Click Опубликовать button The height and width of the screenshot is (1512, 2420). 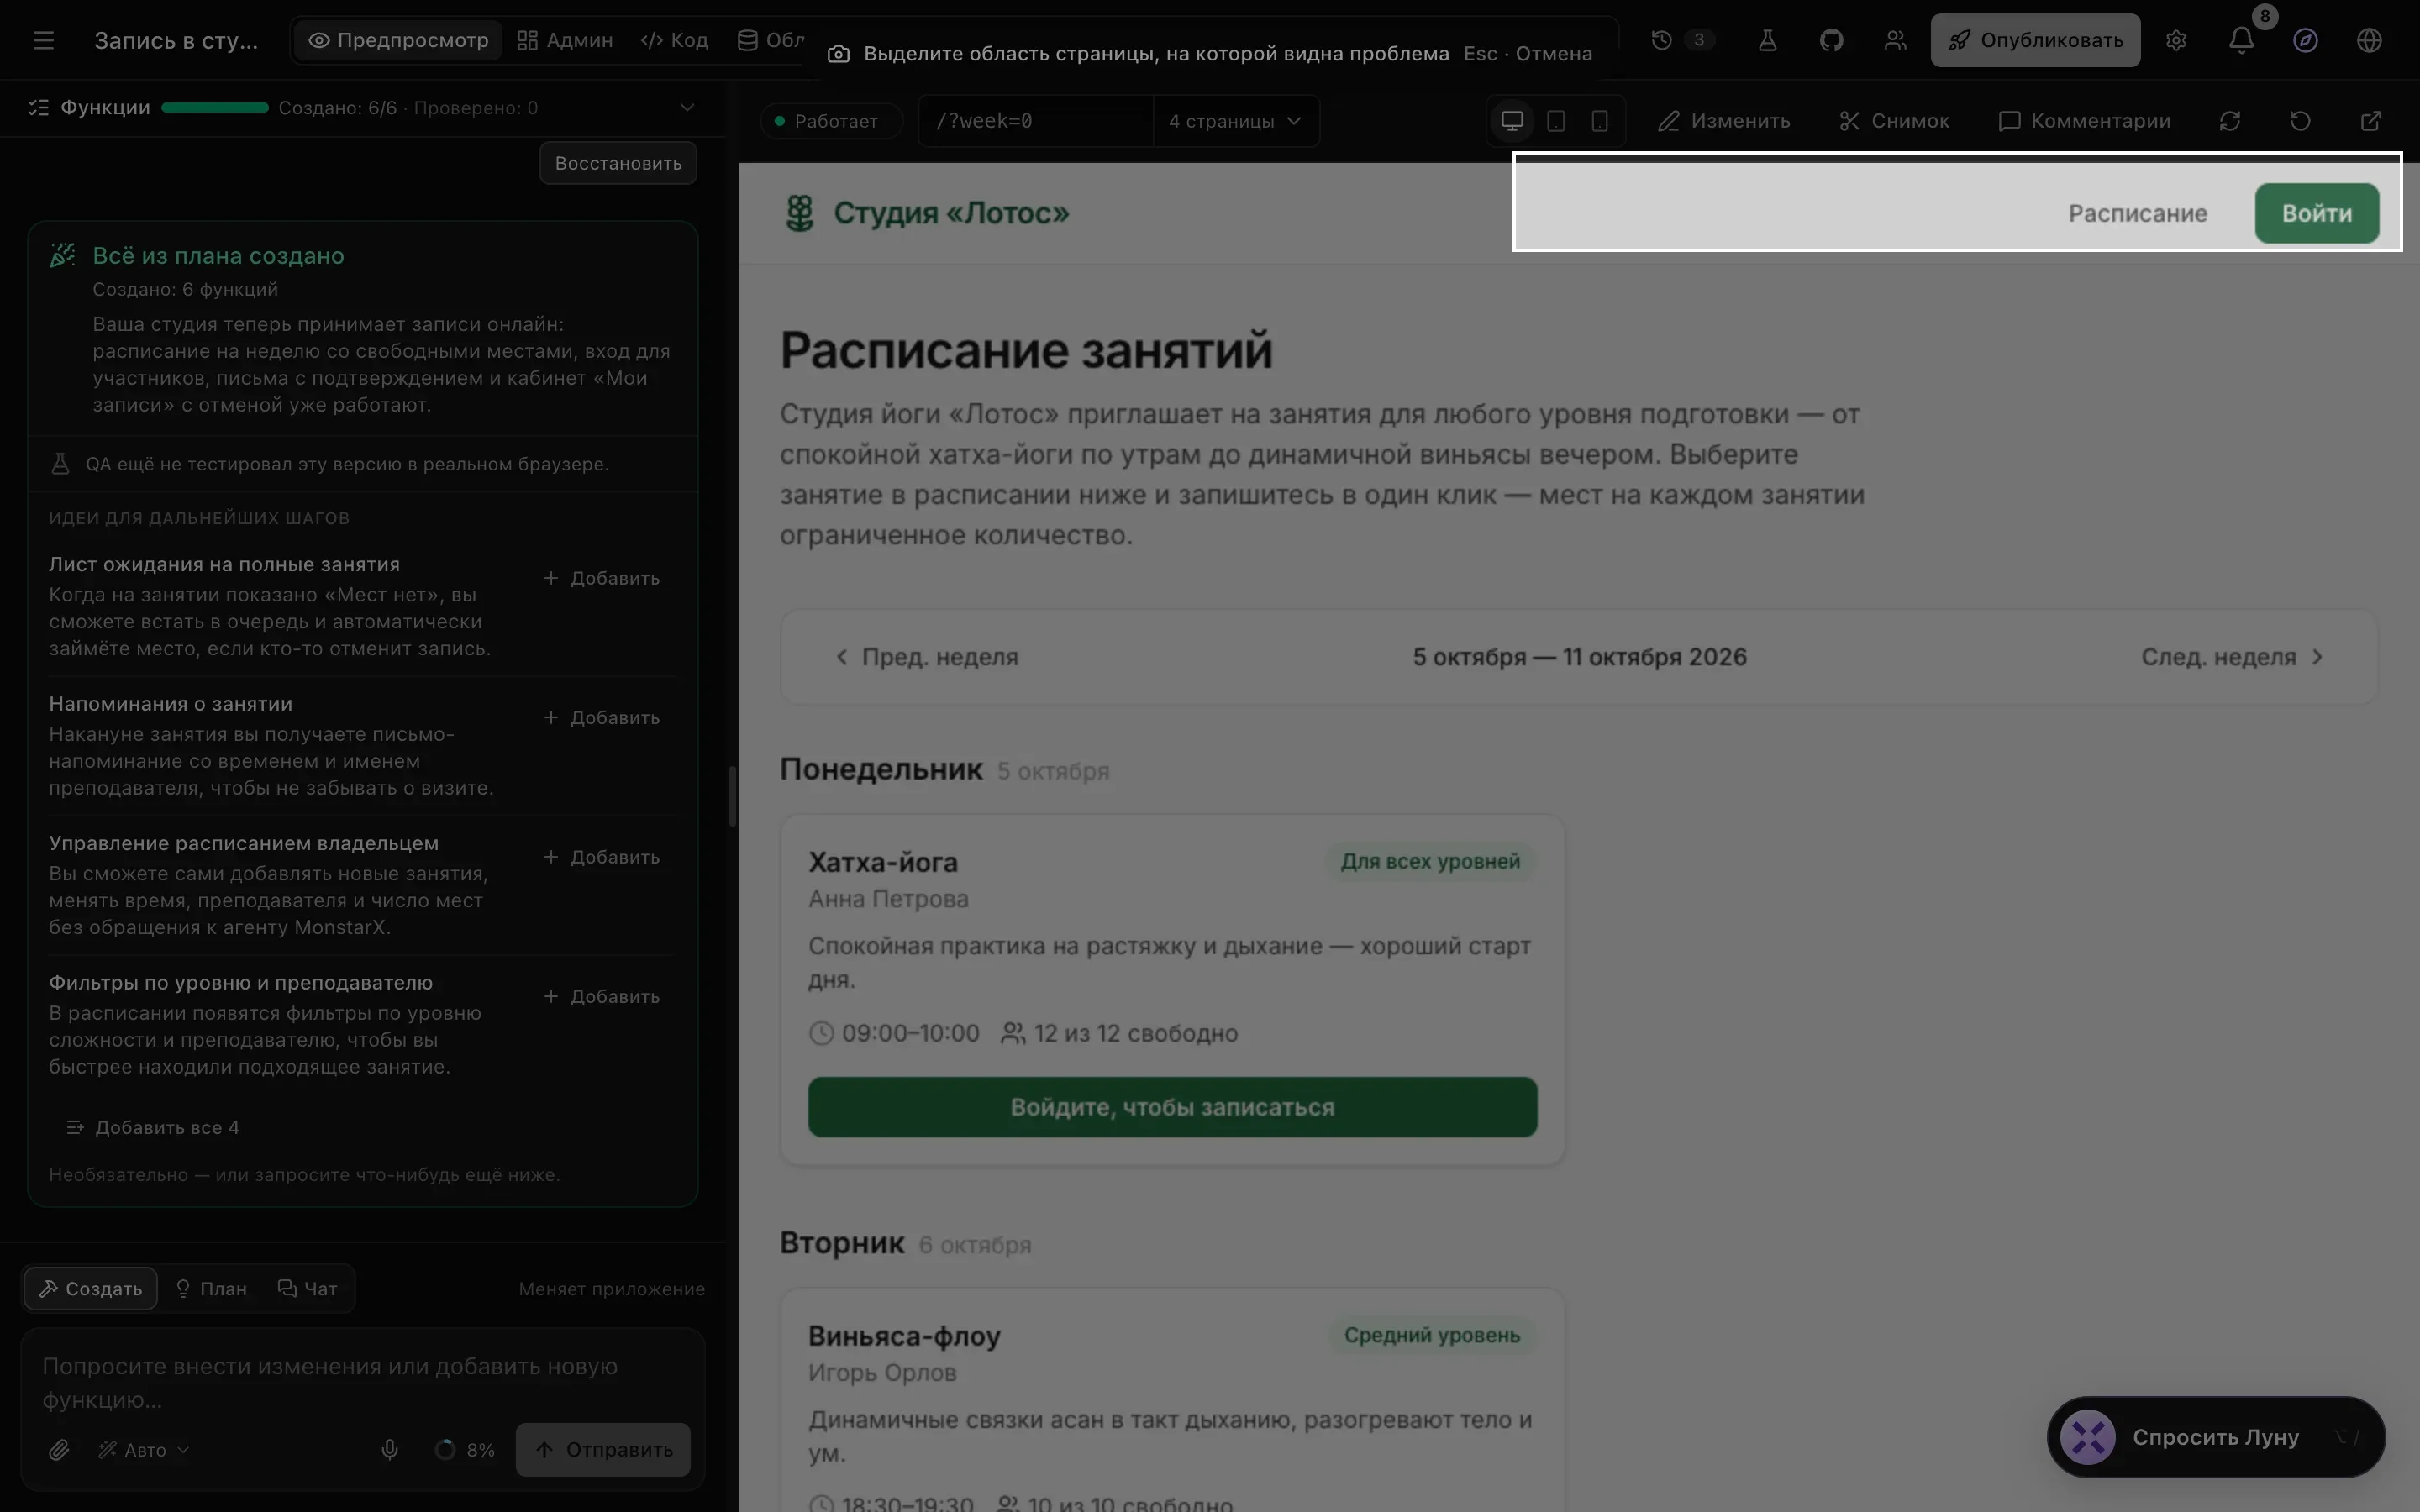pyautogui.click(x=2035, y=40)
